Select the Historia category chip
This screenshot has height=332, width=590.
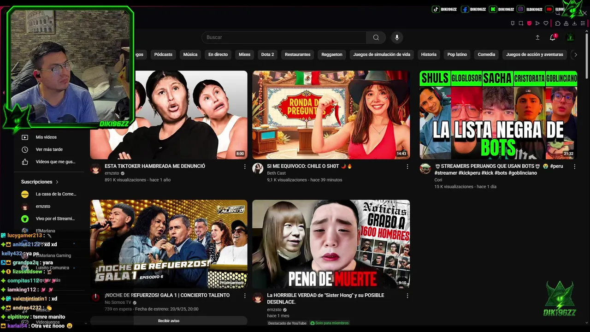click(429, 54)
